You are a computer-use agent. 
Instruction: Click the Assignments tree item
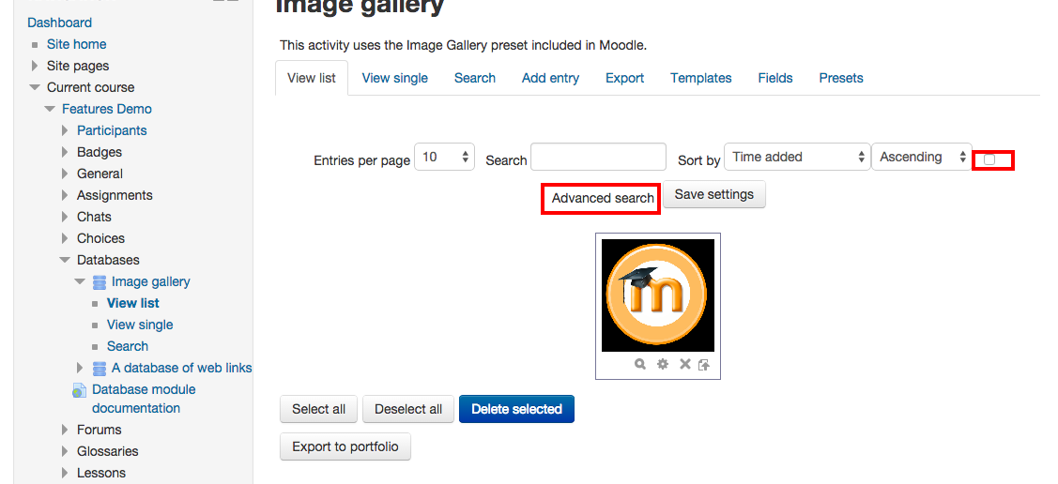(115, 195)
